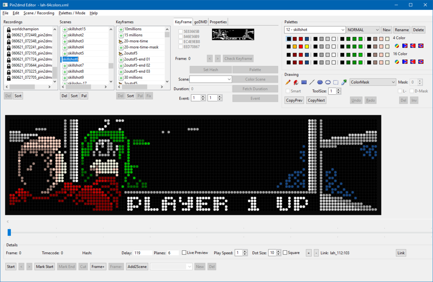Enable the Square dot checkbox
This screenshot has width=433, height=282.
[285, 253]
